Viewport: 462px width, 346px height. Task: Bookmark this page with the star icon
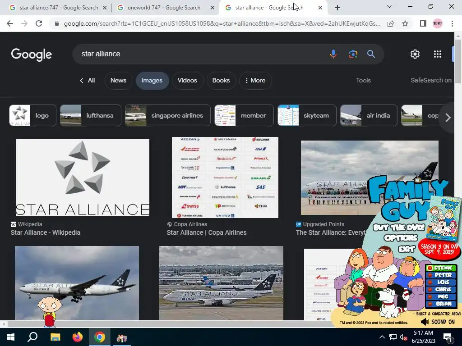405,23
